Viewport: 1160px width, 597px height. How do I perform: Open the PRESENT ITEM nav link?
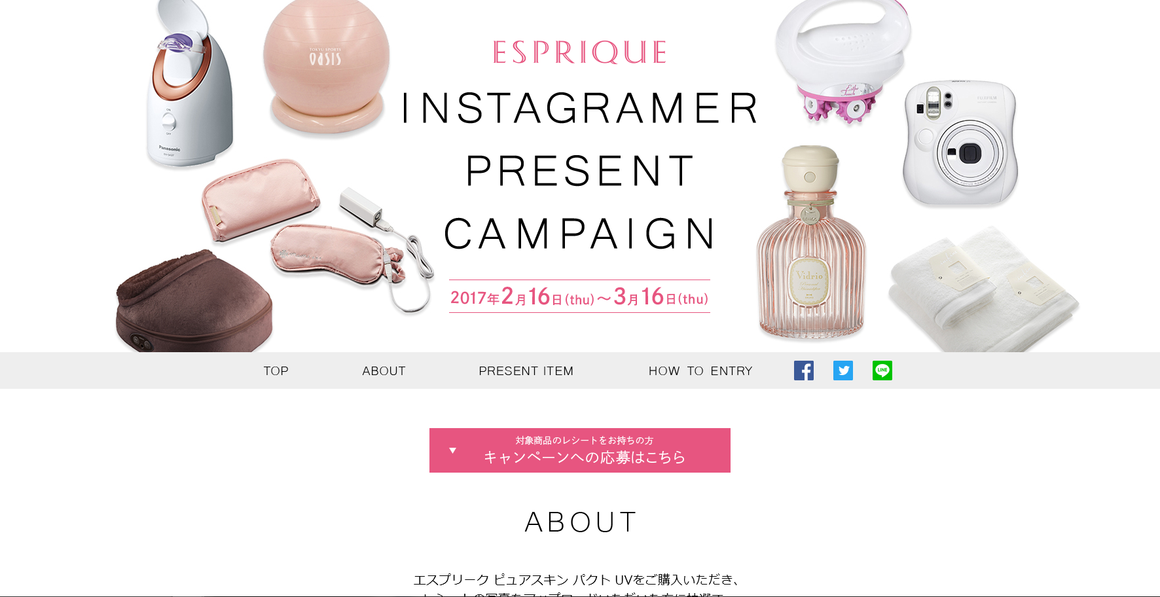point(526,371)
